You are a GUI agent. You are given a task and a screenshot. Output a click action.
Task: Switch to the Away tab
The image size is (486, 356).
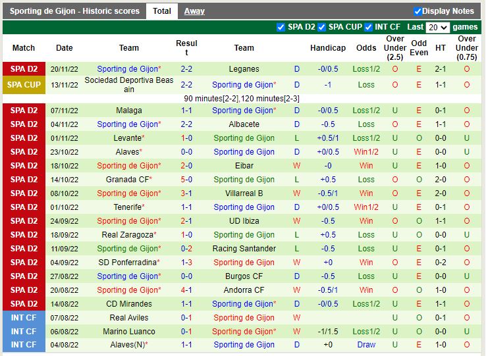[194, 11]
